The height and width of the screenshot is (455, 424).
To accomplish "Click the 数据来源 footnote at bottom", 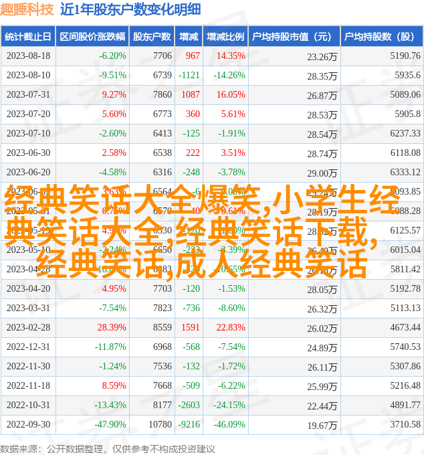I will (107, 448).
